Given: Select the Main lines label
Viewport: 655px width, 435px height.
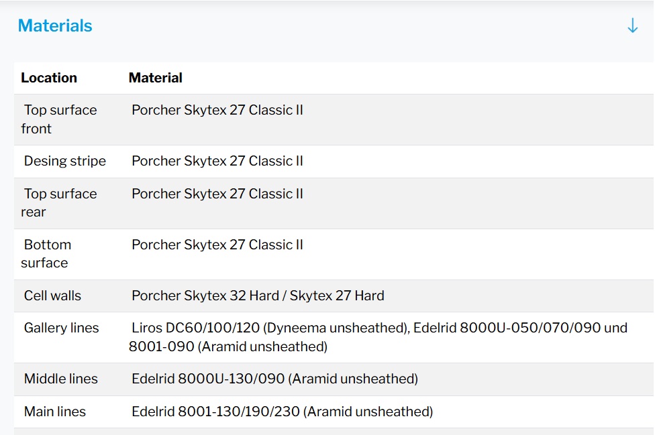Looking at the screenshot, I should click(54, 412).
